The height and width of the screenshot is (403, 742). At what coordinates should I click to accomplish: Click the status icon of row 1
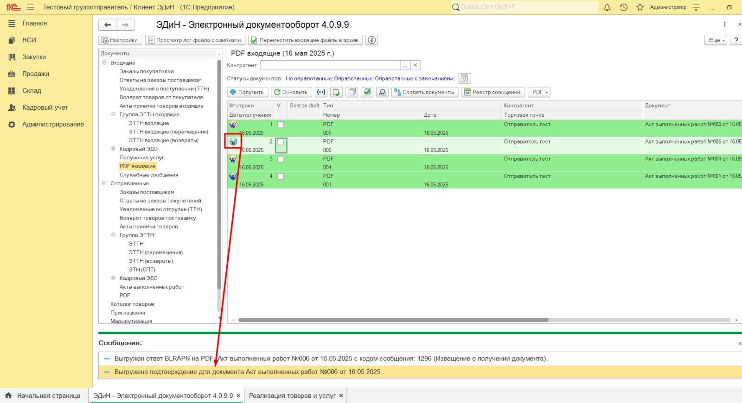pos(233,125)
